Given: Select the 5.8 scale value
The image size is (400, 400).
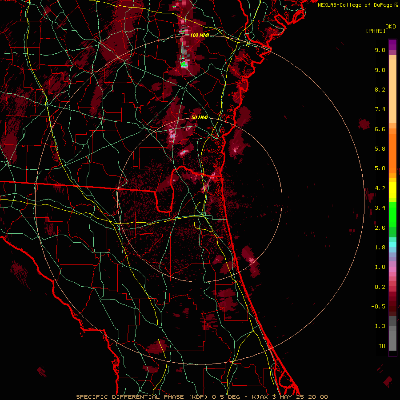Looking at the screenshot, I should 380,149.
